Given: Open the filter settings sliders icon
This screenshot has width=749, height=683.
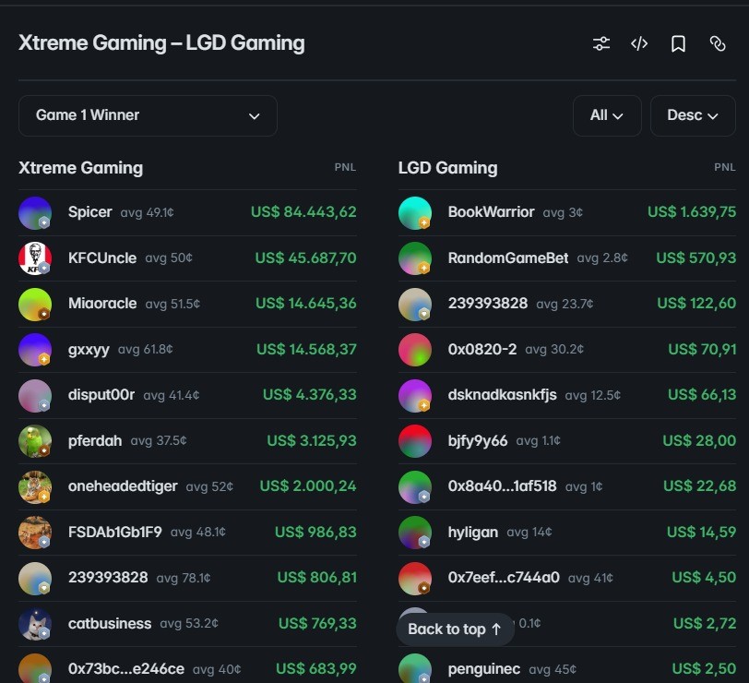Looking at the screenshot, I should pos(600,43).
